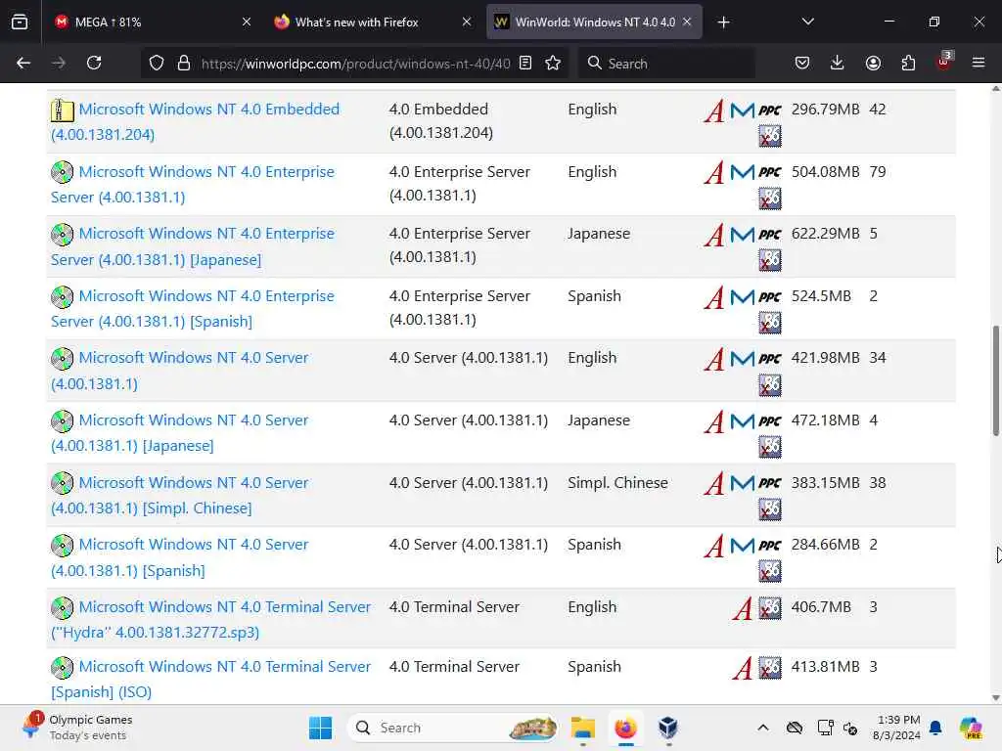Click scrollbar down arrow
The image size is (1002, 751).
tap(995, 698)
